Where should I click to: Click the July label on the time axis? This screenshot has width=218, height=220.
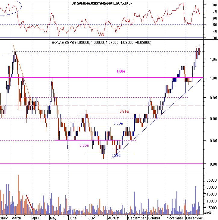coord(92,218)
